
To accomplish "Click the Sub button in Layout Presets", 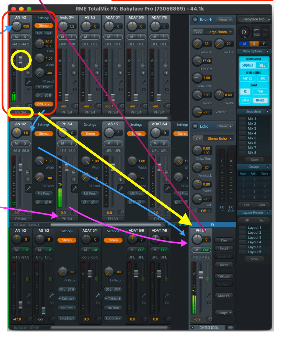I will pyautogui.click(x=262, y=220).
